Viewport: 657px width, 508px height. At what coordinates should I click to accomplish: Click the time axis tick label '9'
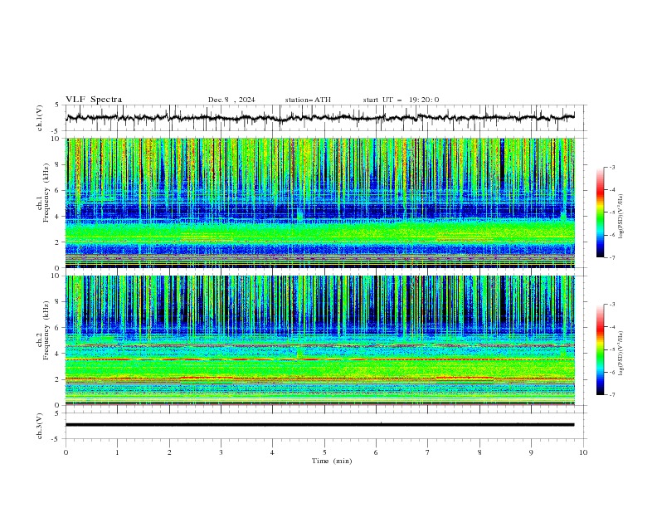(531, 452)
